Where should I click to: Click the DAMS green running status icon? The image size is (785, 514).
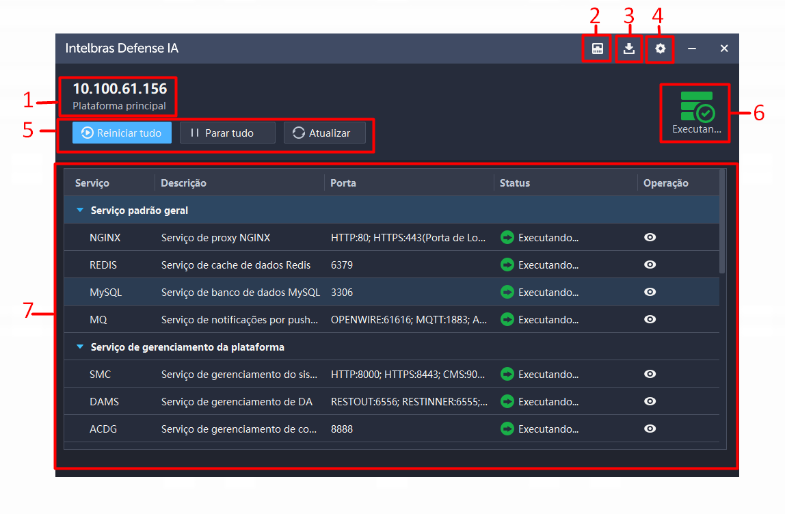507,401
